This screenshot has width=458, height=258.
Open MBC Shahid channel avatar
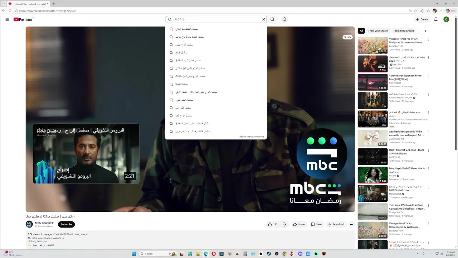[x=29, y=224]
